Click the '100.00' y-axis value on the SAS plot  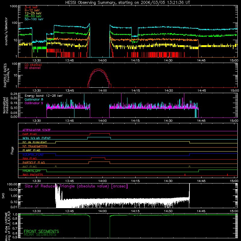click(12, 184)
